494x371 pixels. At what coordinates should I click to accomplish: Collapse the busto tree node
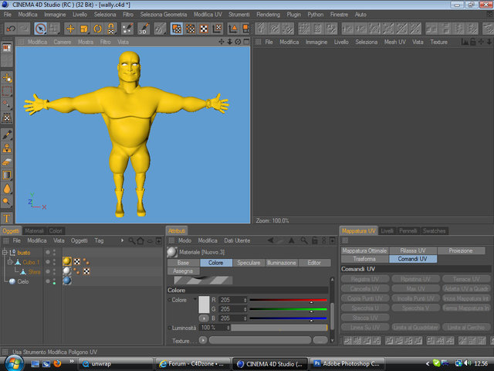pos(5,252)
